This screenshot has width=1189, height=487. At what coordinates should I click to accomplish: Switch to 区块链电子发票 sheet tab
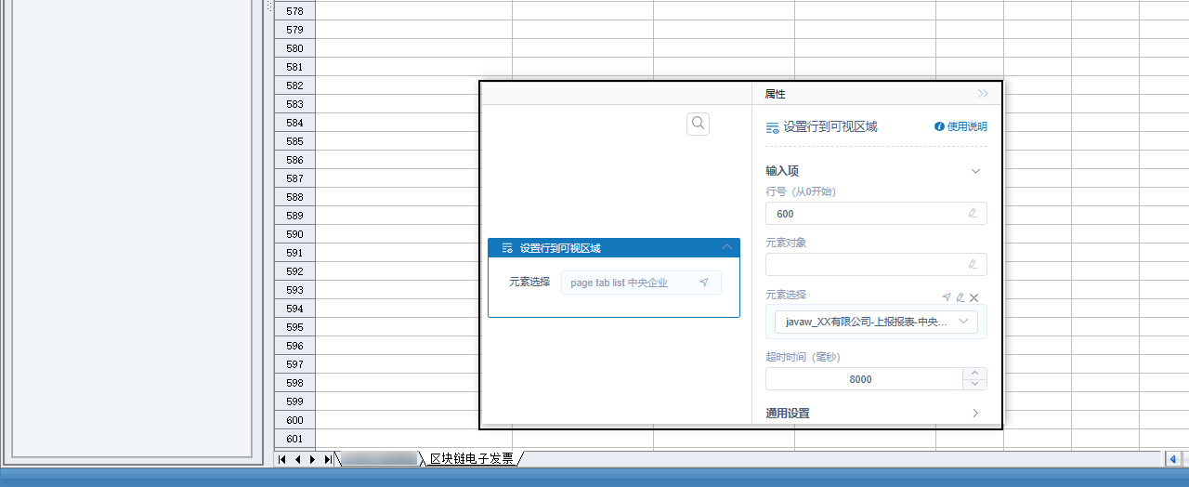coord(471,458)
